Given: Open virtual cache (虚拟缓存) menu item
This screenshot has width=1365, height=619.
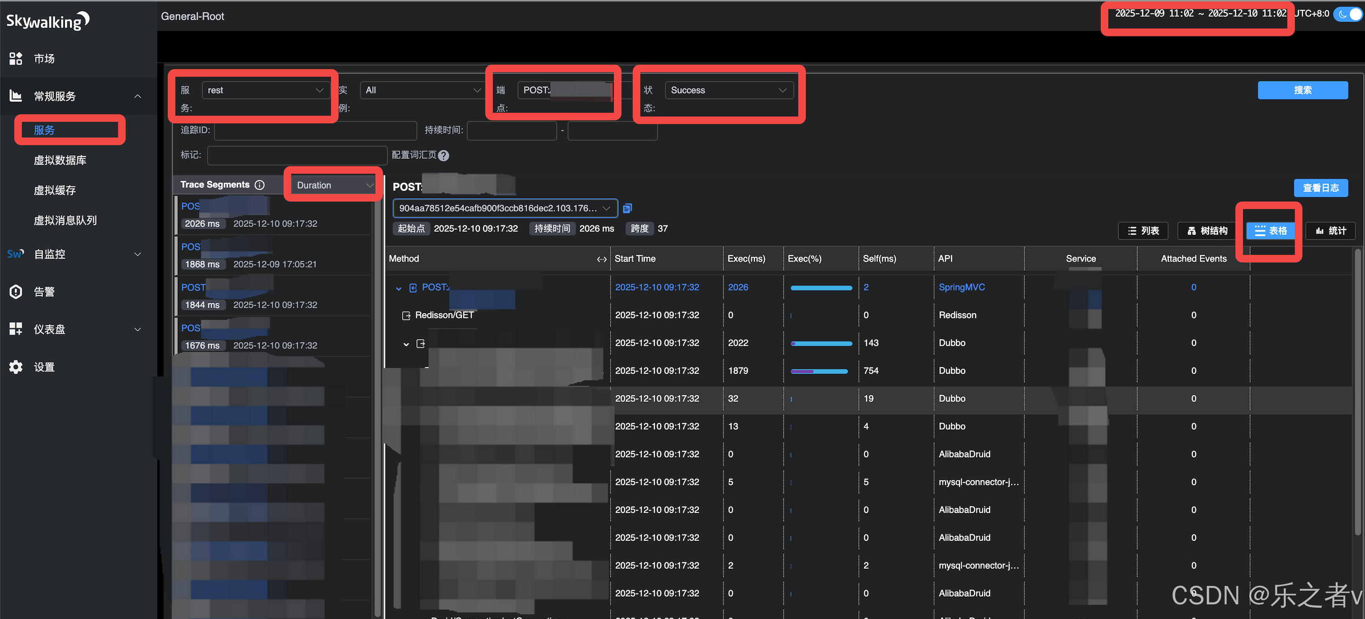Looking at the screenshot, I should point(55,191).
